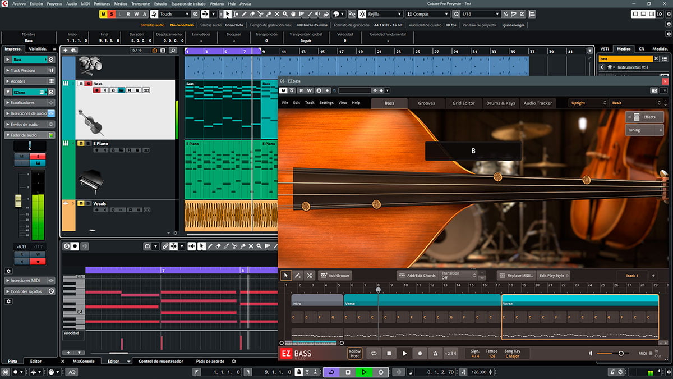Open the EZbass Transition Off dropdown
The width and height of the screenshot is (673, 379).
click(459, 275)
